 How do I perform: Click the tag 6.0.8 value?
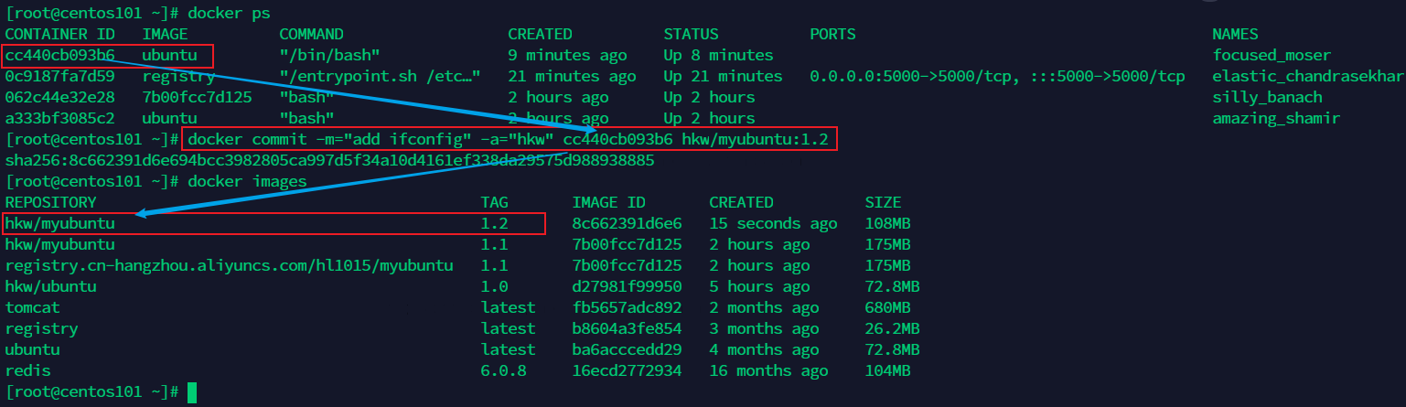tap(503, 370)
